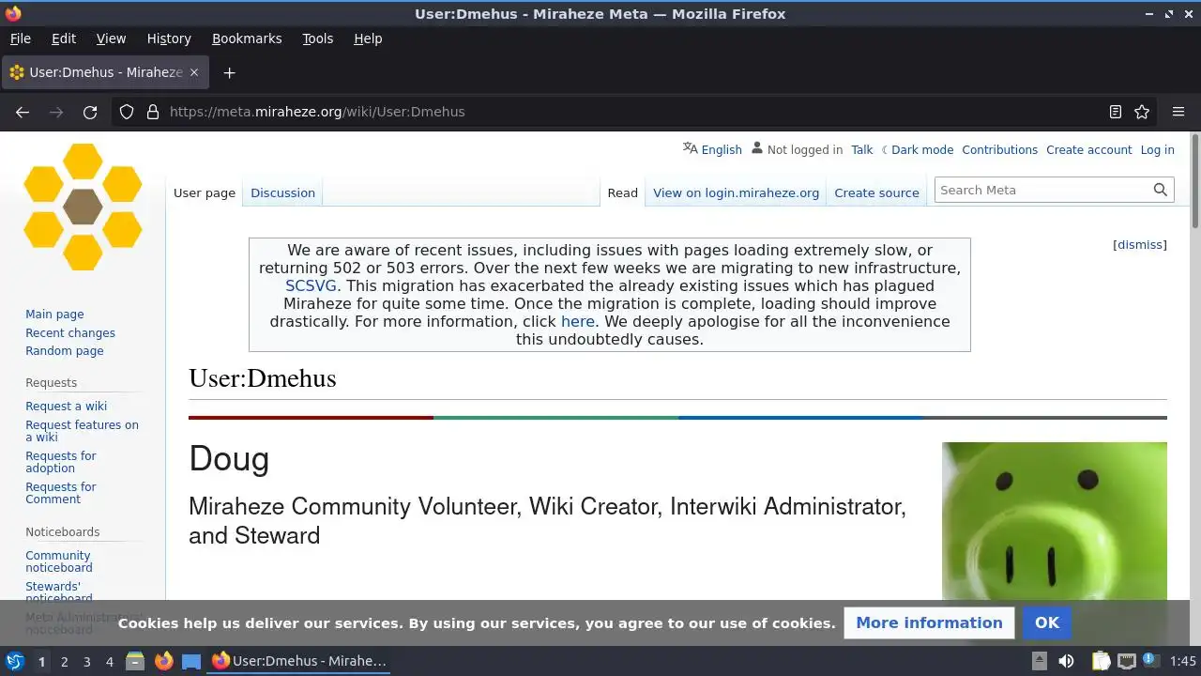Open the Bookmarks menu
The width and height of the screenshot is (1201, 676).
(247, 38)
